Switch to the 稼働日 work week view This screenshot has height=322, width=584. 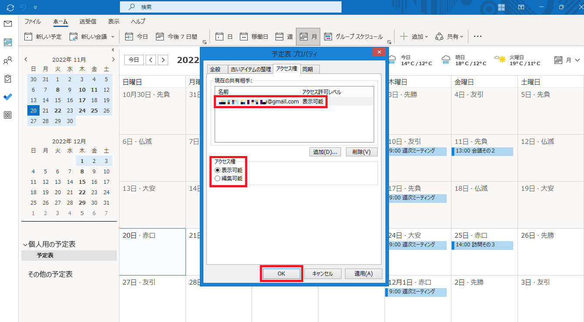(254, 37)
